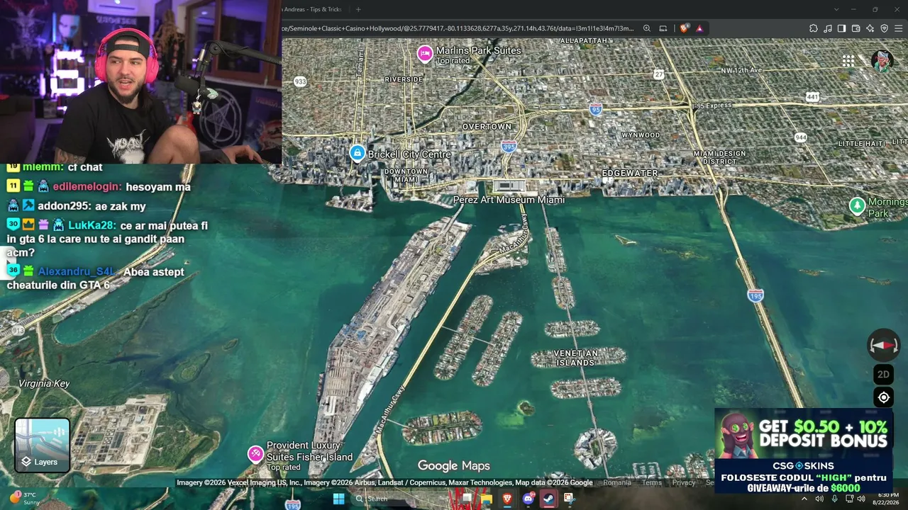
Task: Click the Pérez Art Museum Miami label
Action: click(x=509, y=200)
